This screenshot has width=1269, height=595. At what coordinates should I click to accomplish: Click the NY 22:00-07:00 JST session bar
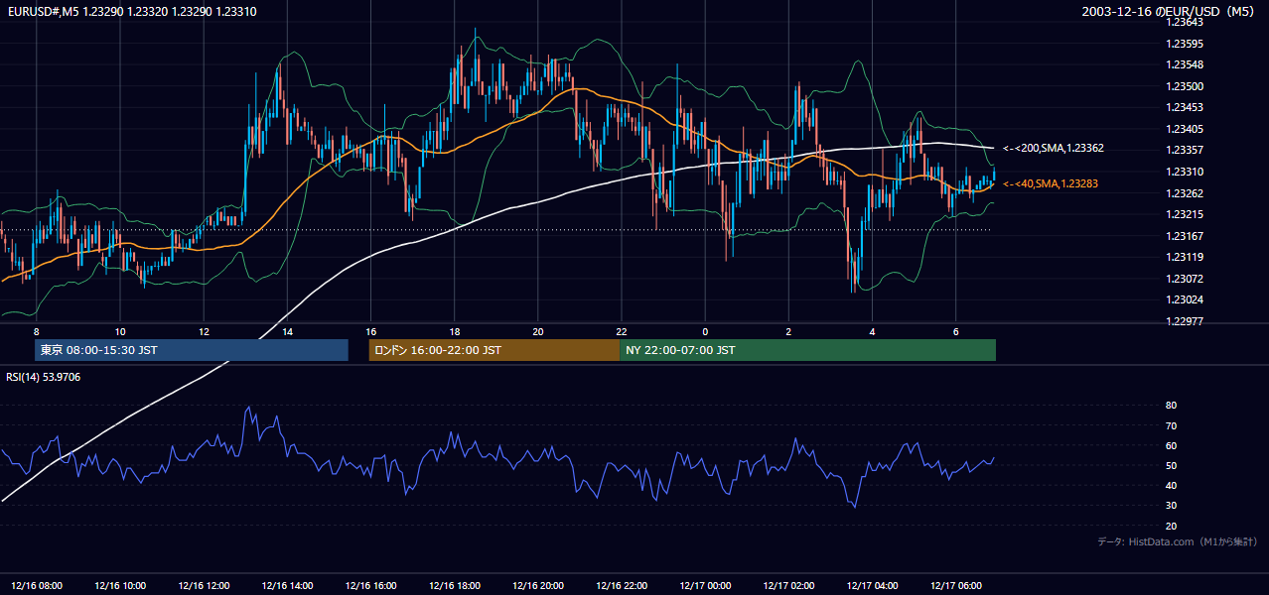[807, 350]
